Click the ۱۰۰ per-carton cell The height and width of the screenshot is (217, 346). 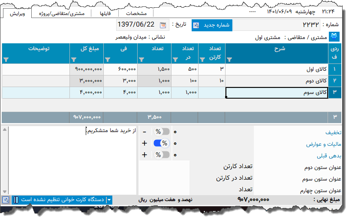tap(185, 81)
